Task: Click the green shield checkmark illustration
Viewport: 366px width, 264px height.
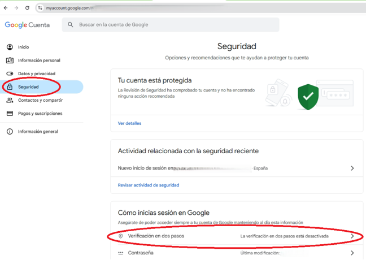Action: pyautogui.click(x=308, y=96)
